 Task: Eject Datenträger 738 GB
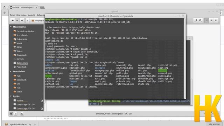[x=42, y=109]
